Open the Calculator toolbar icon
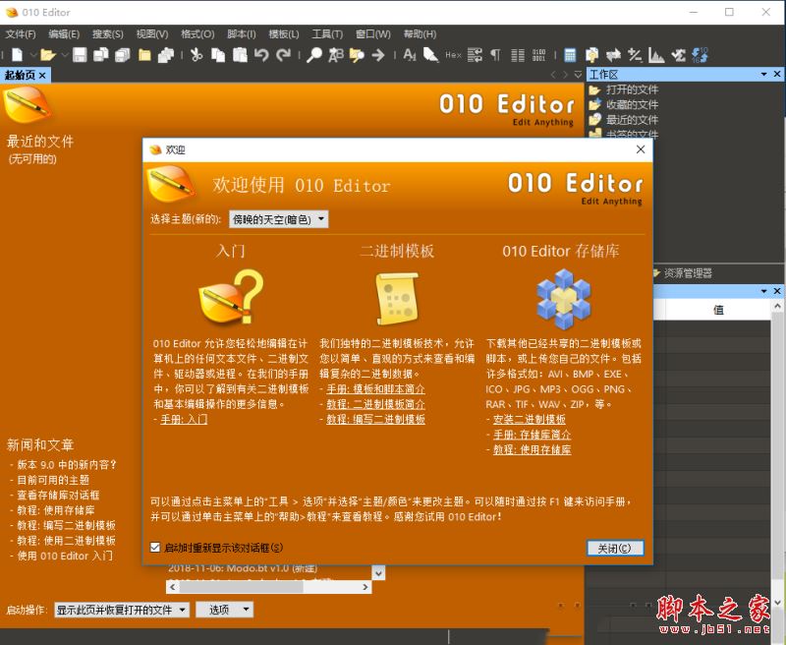 click(570, 54)
